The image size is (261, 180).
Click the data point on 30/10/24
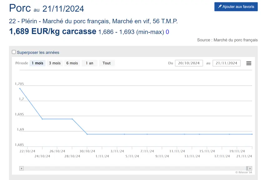(x=87, y=134)
